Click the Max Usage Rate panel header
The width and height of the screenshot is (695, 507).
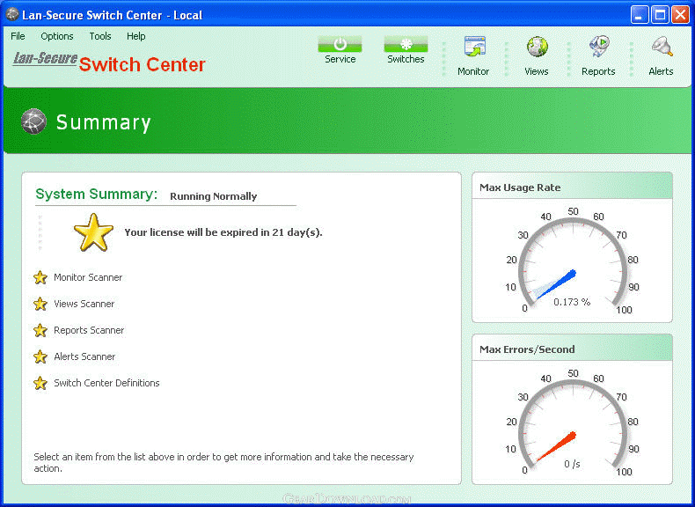coord(572,187)
